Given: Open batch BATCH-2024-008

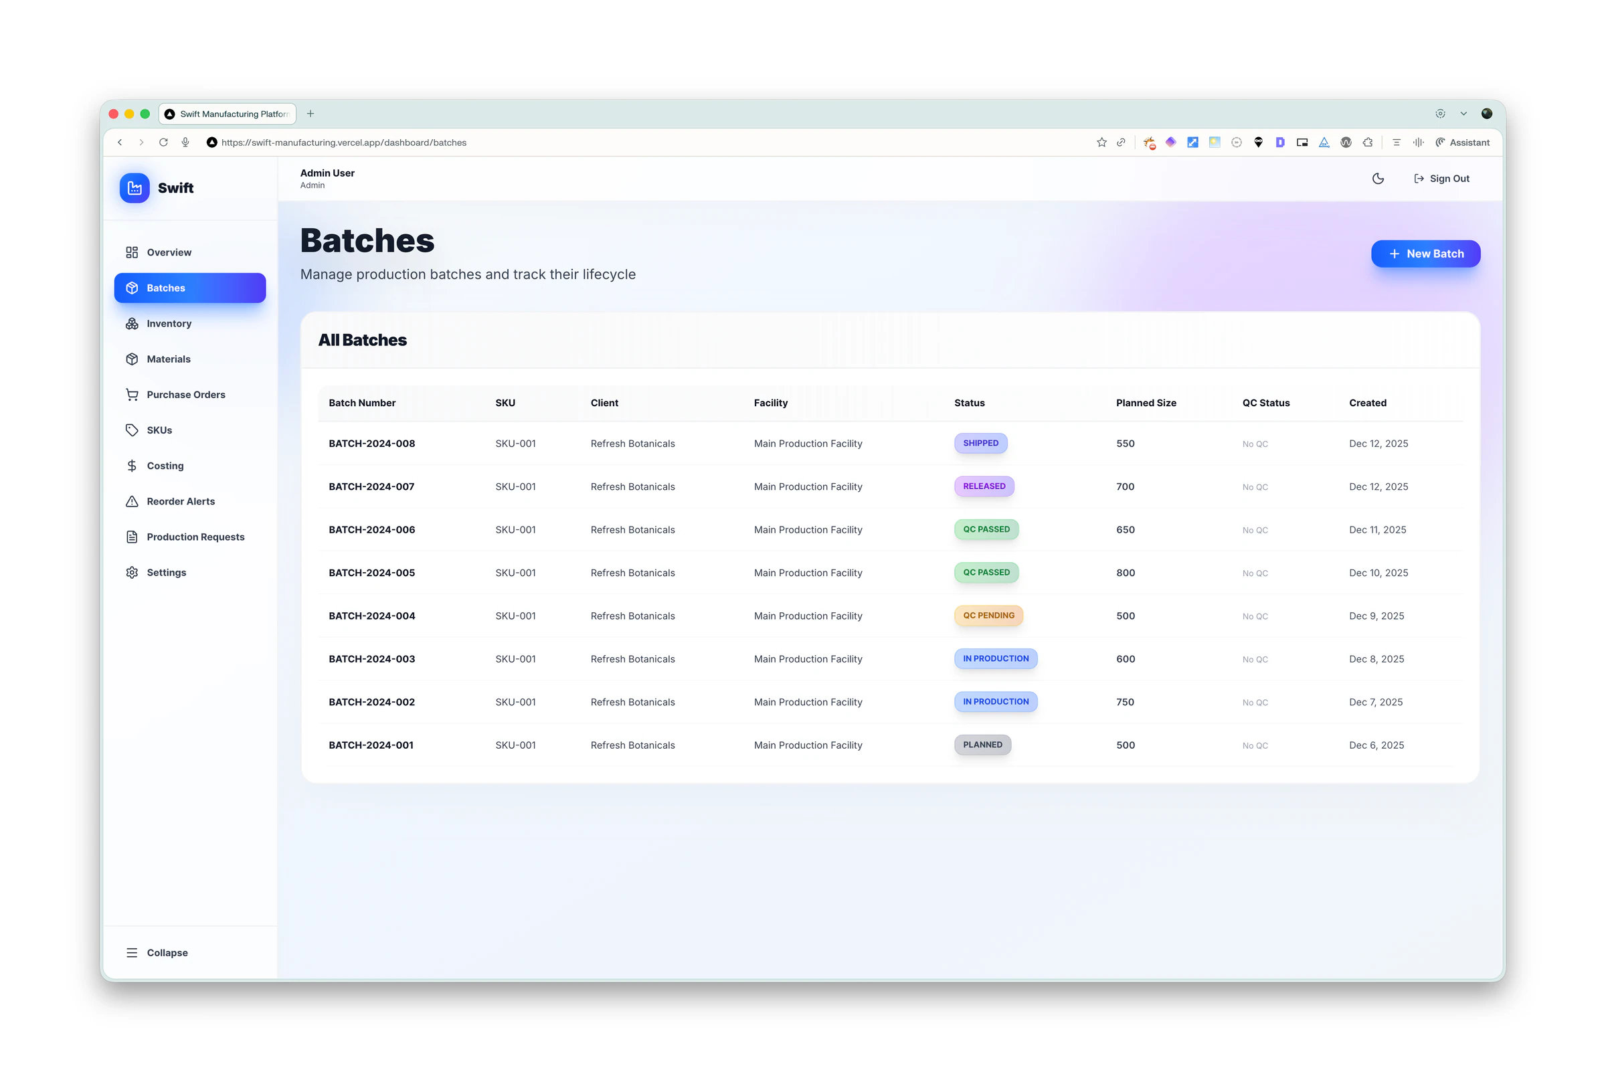Looking at the screenshot, I should [x=372, y=444].
